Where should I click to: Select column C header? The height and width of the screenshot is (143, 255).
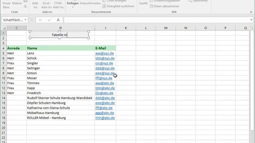[17, 28]
